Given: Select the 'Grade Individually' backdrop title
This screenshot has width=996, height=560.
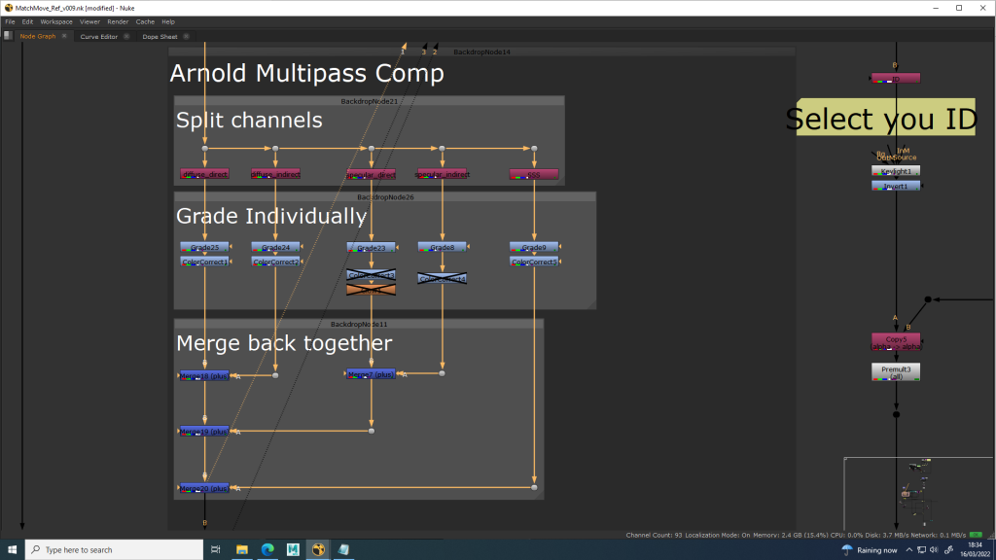Looking at the screenshot, I should pos(271,216).
